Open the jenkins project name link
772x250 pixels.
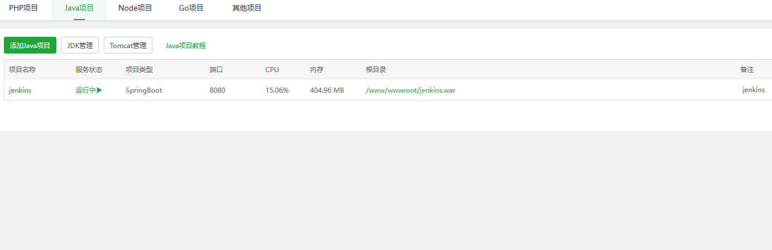[x=20, y=90]
